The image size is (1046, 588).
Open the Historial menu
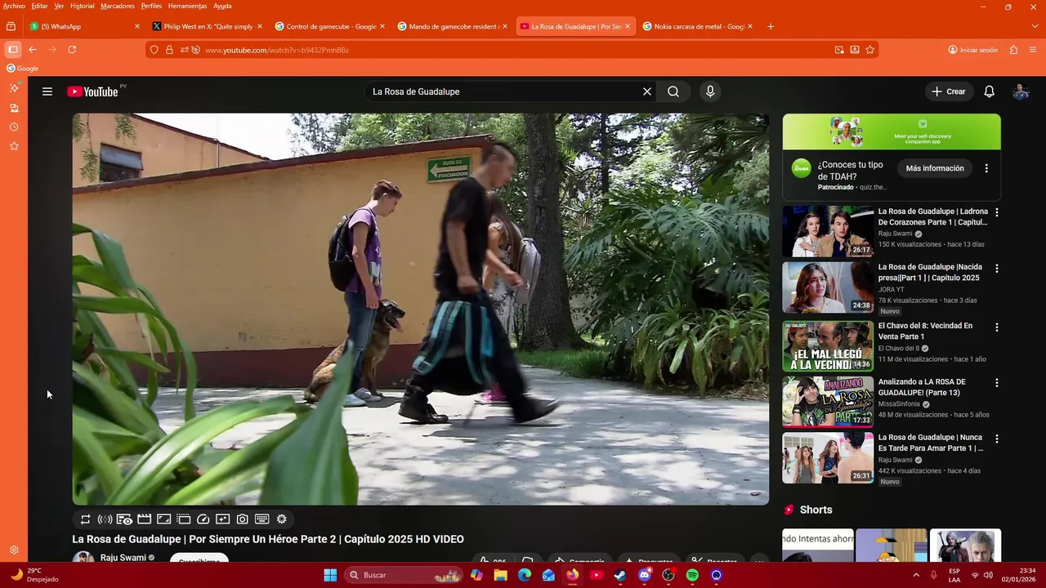[x=82, y=6]
